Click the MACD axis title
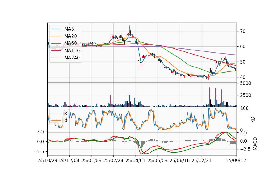Image resolution: width=263 pixels, height=189 pixels. click(255, 144)
